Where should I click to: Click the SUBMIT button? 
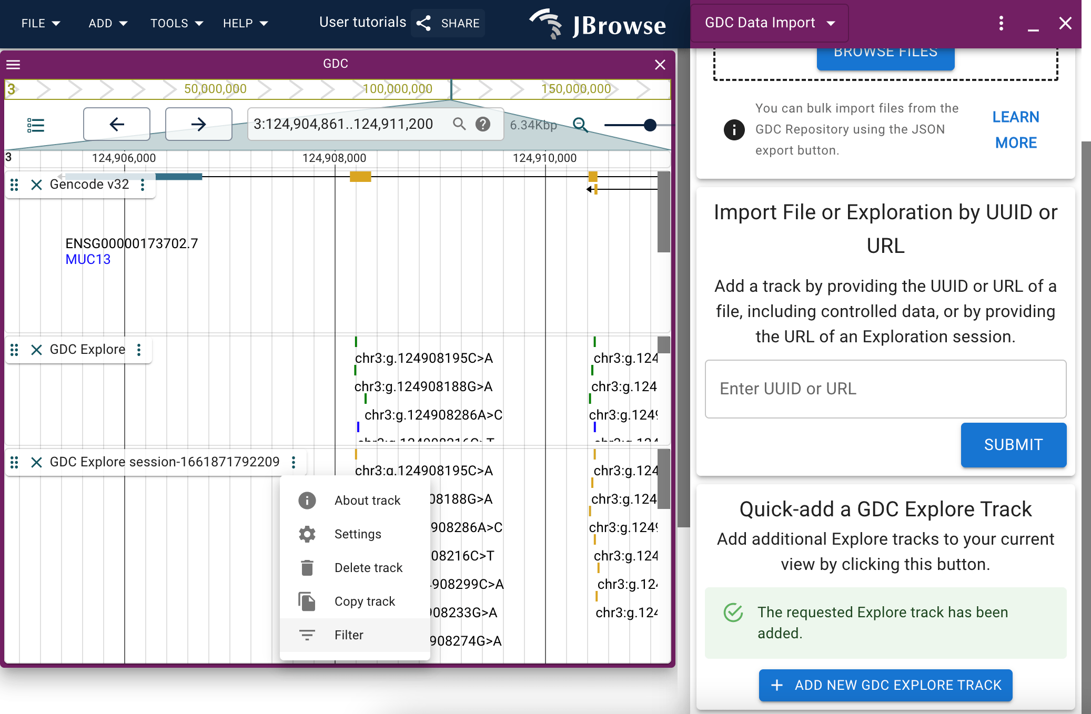pos(1013,445)
